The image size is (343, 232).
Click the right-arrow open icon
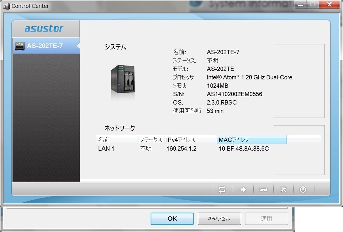pos(243,189)
